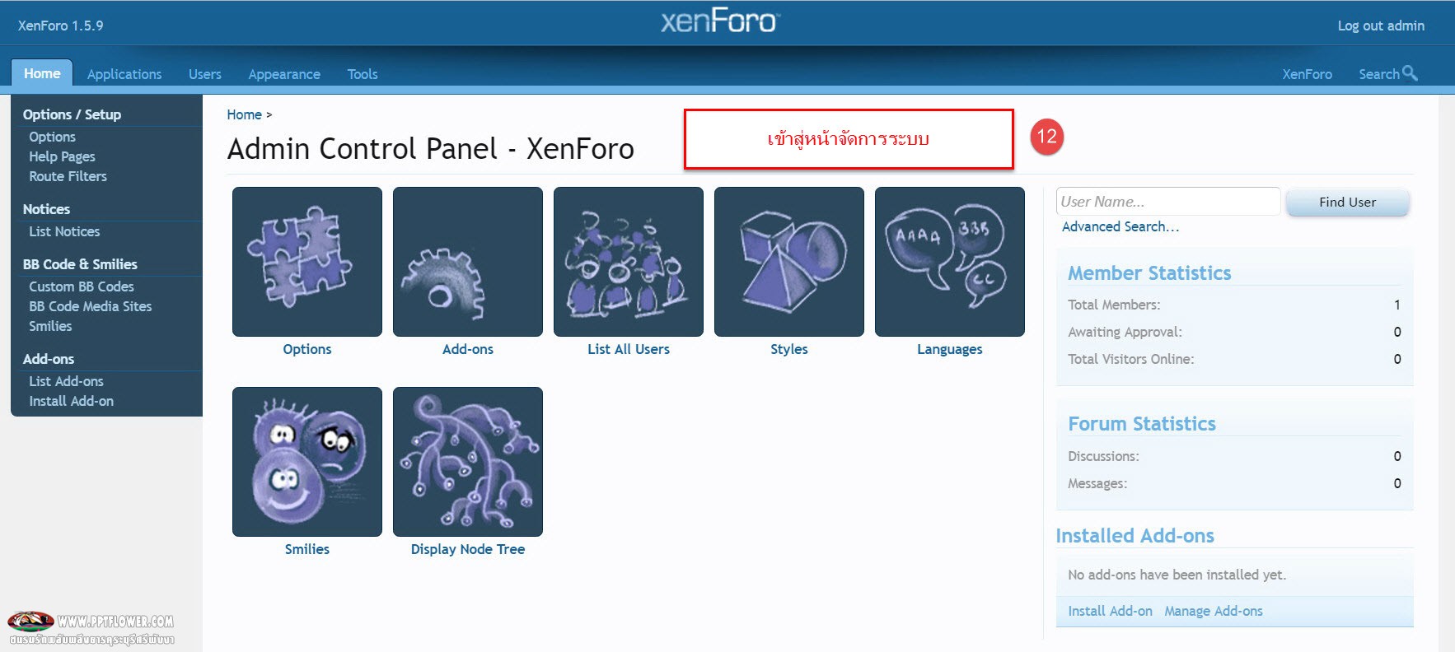Click the Options / Setup sidebar heading

pos(72,114)
